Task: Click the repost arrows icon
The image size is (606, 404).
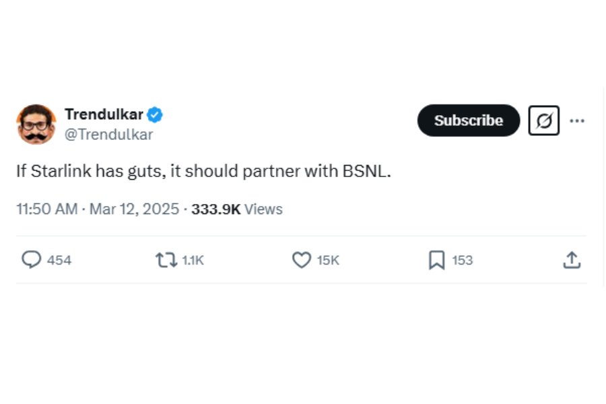Action: pos(166,260)
